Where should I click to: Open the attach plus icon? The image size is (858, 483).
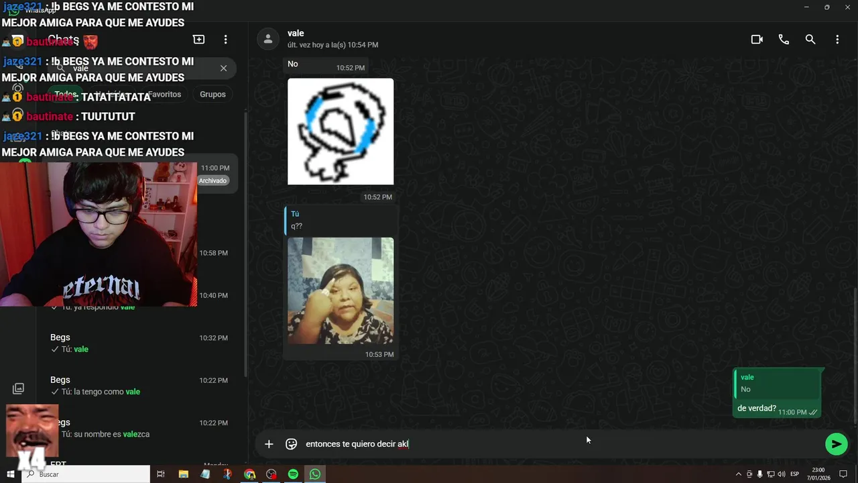(269, 444)
